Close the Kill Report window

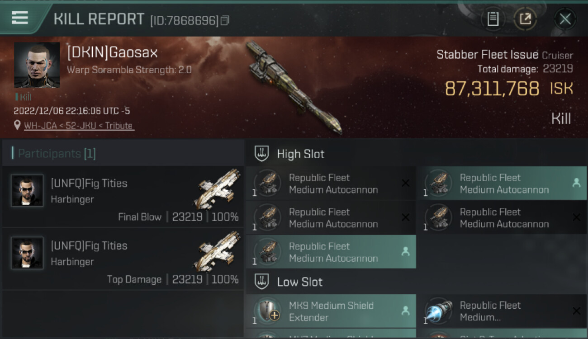pos(565,19)
